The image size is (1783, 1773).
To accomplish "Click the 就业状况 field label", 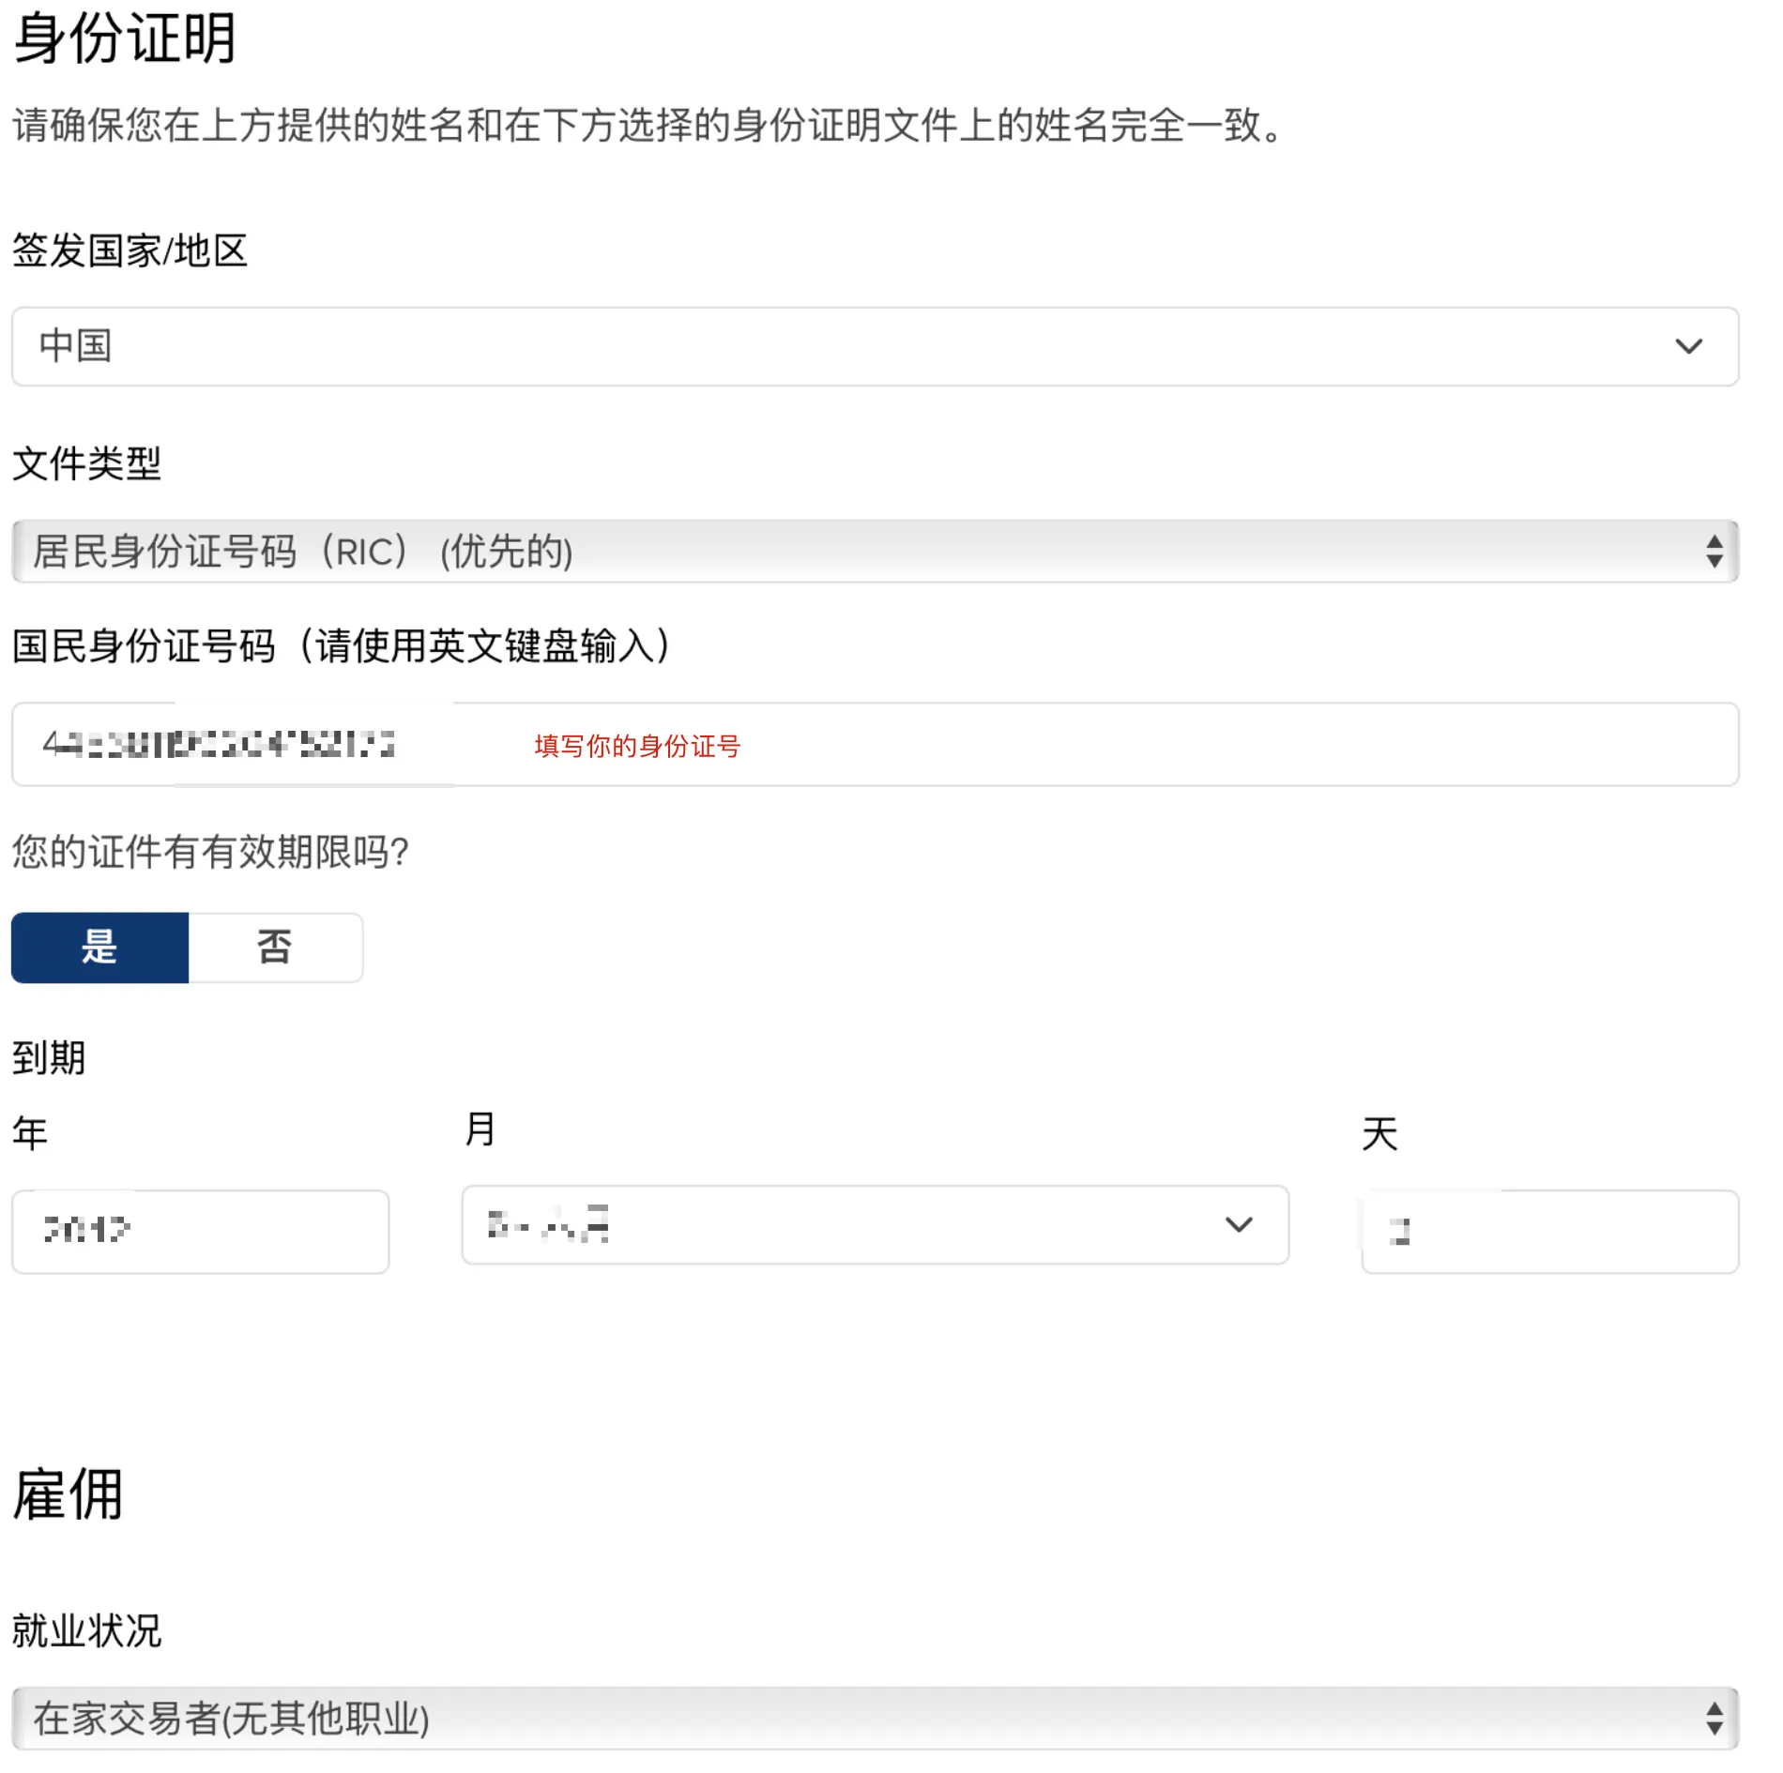I will [86, 1630].
